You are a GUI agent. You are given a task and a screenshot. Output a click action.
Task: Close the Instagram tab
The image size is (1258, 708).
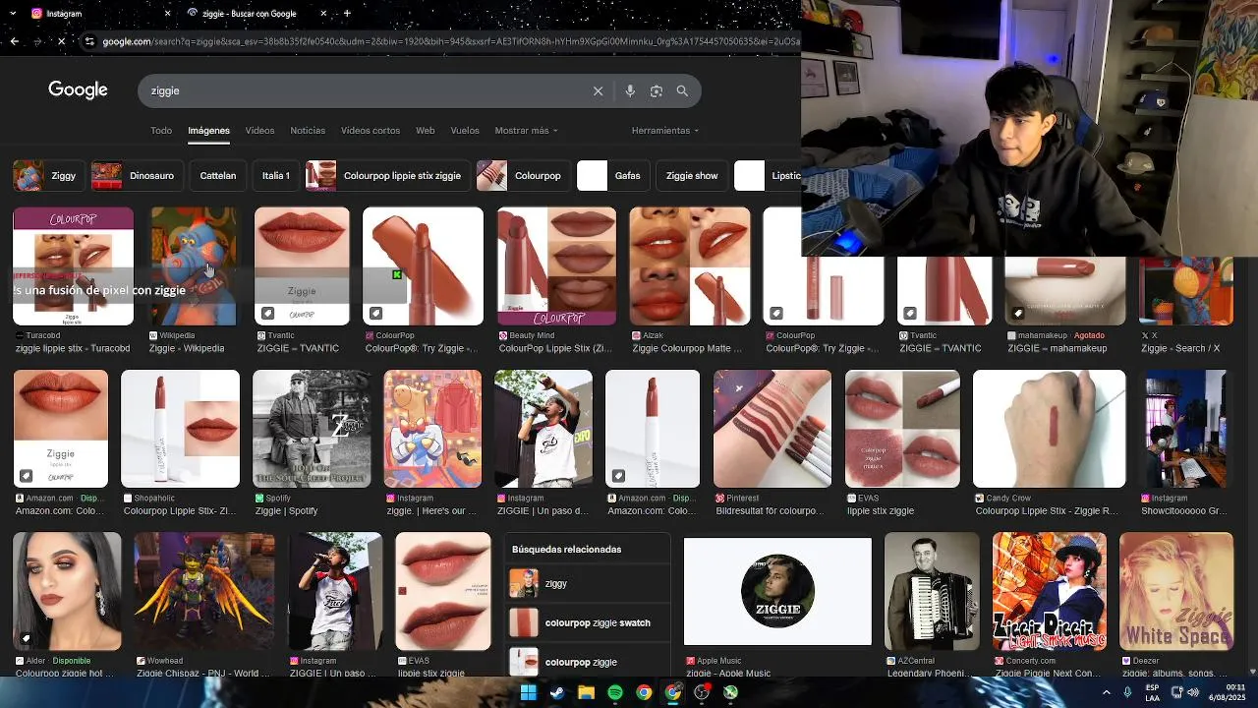(x=167, y=13)
